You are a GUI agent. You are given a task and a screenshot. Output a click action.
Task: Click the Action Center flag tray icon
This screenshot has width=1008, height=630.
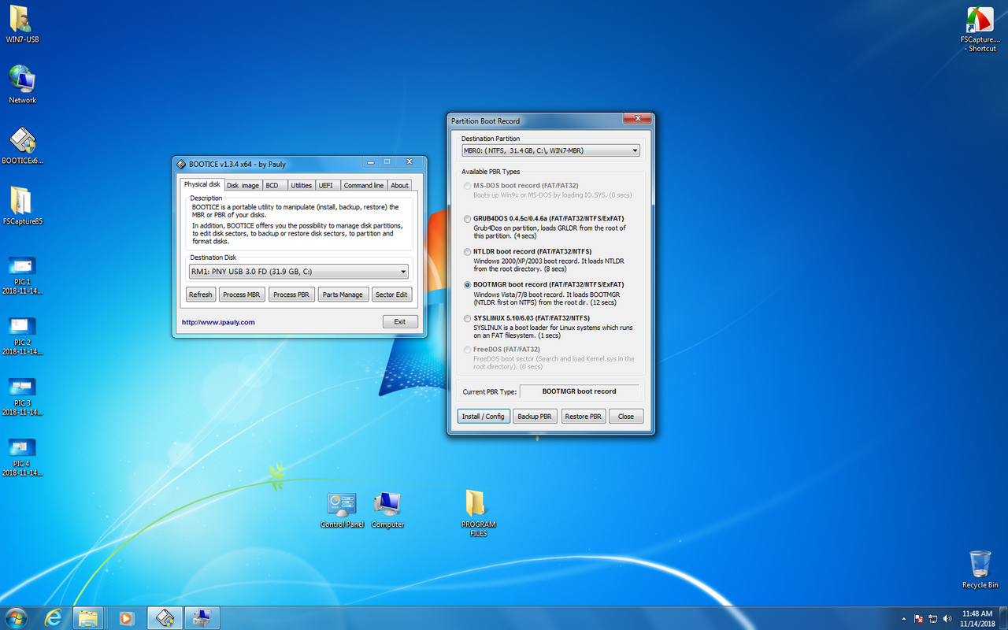click(918, 618)
